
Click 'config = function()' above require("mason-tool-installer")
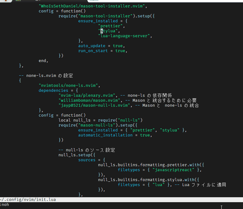tap(62, 11)
